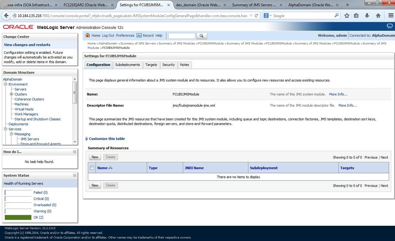Minimize the How do I panel
Viewport: 395px width, 241px height.
(75, 152)
